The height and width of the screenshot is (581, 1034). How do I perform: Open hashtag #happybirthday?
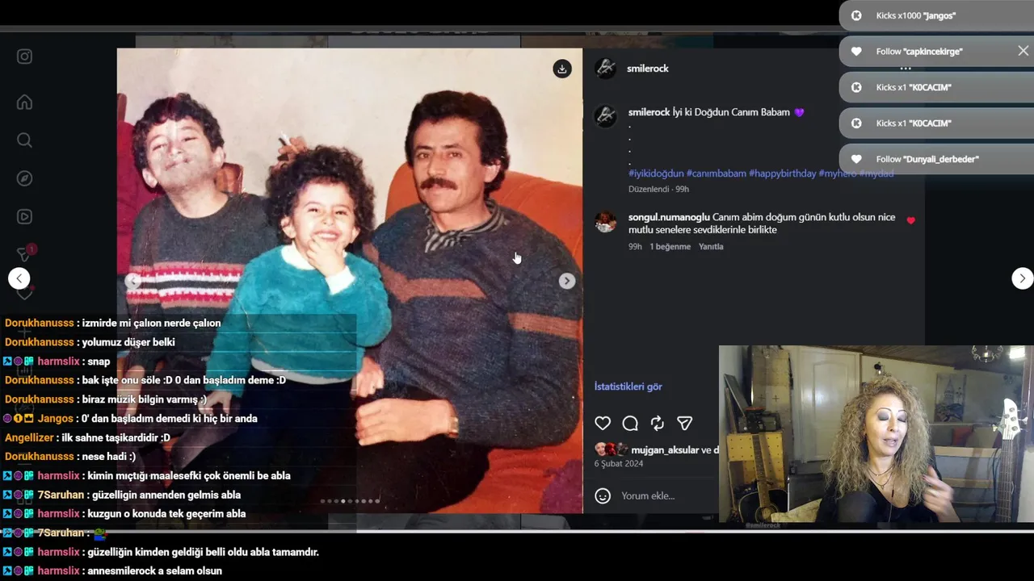click(x=783, y=173)
